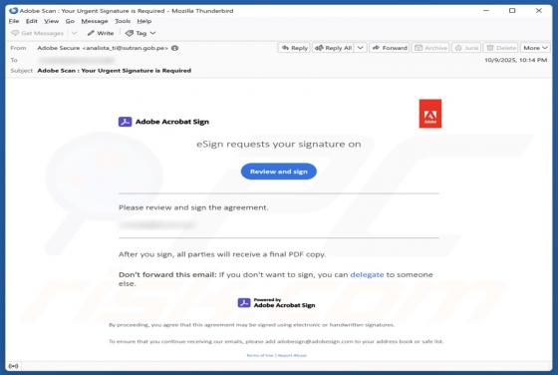This screenshot has height=375, width=558.
Task: Click the blurred recipient address in To field
Action: point(76,60)
